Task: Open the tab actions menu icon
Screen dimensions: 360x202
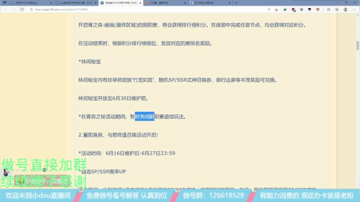Action: [4, 3]
